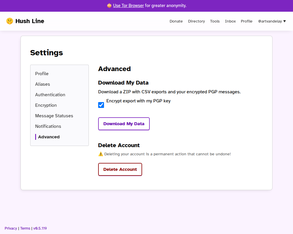The width and height of the screenshot is (293, 234).
Task: Open the Notifications settings section
Action: (48, 126)
